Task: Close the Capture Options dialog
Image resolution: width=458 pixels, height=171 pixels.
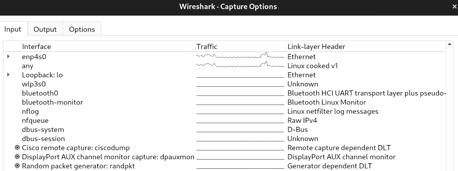Action: tap(454, 7)
